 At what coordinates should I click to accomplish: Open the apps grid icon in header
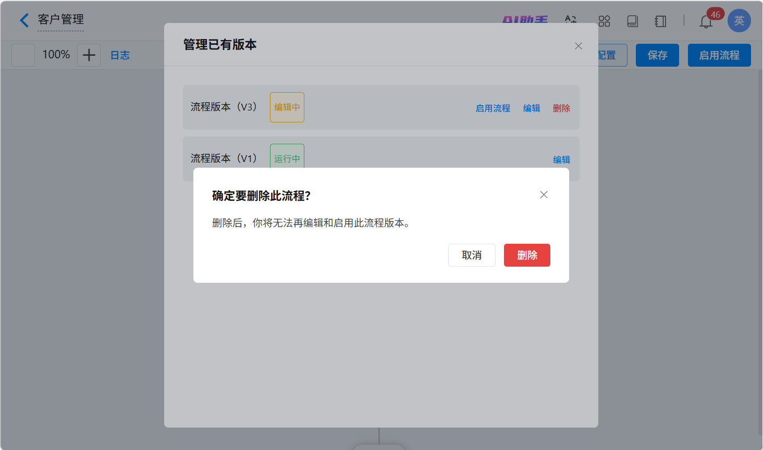point(604,21)
